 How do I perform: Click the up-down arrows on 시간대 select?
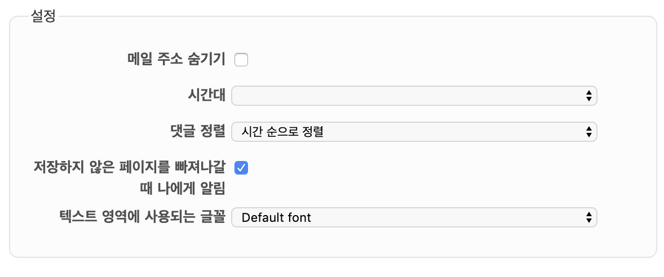click(x=588, y=96)
